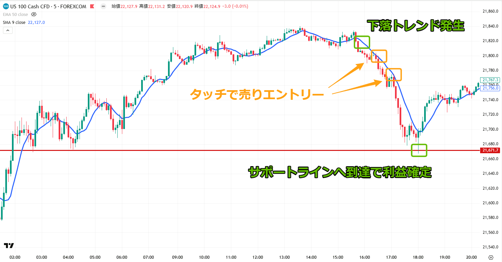502x262 pixels.
Task: Click the low price value 22,120.9
Action: (184, 6)
